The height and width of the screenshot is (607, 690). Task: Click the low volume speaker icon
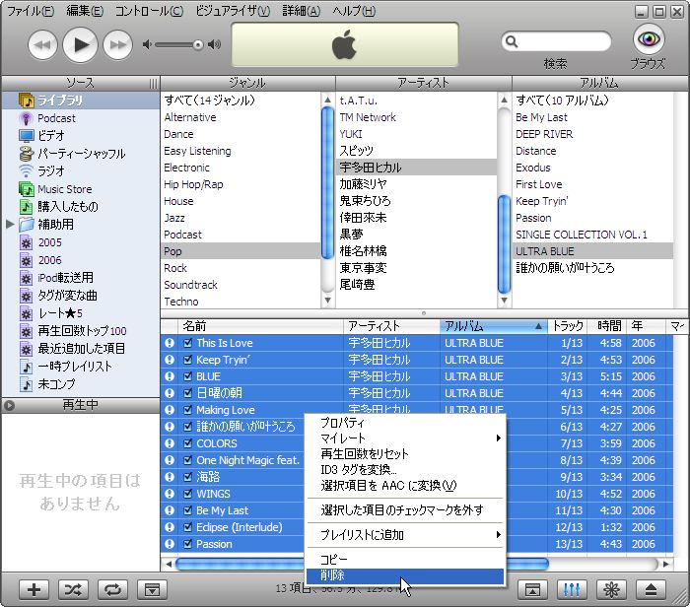click(148, 44)
